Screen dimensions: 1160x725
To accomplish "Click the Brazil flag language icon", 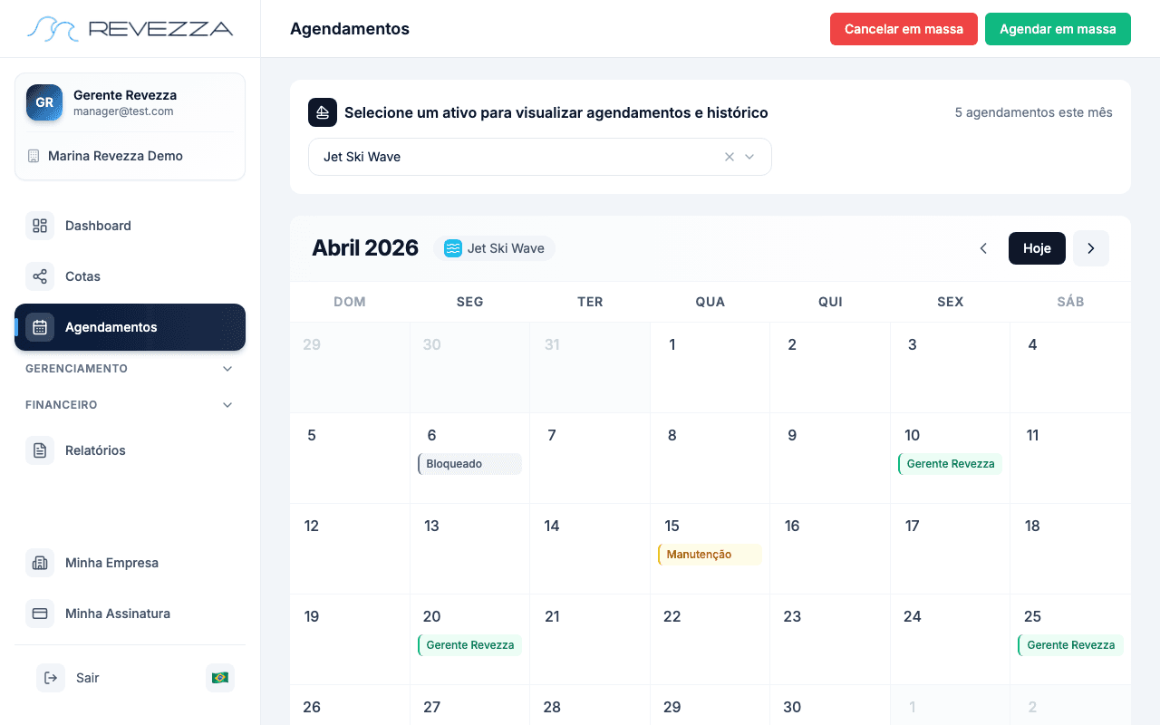I will click(x=219, y=678).
